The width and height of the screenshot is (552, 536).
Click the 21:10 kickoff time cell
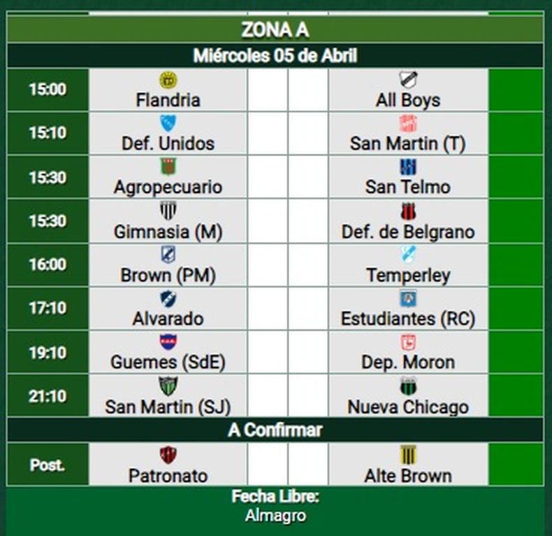point(48,397)
